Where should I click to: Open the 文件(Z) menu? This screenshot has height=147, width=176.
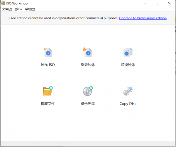pyautogui.click(x=7, y=9)
